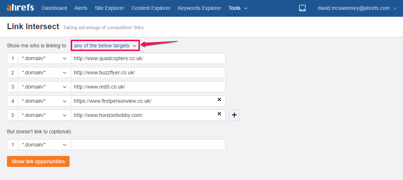Click the ahrefs logo
Screen dimensions: 403x180
click(x=20, y=8)
